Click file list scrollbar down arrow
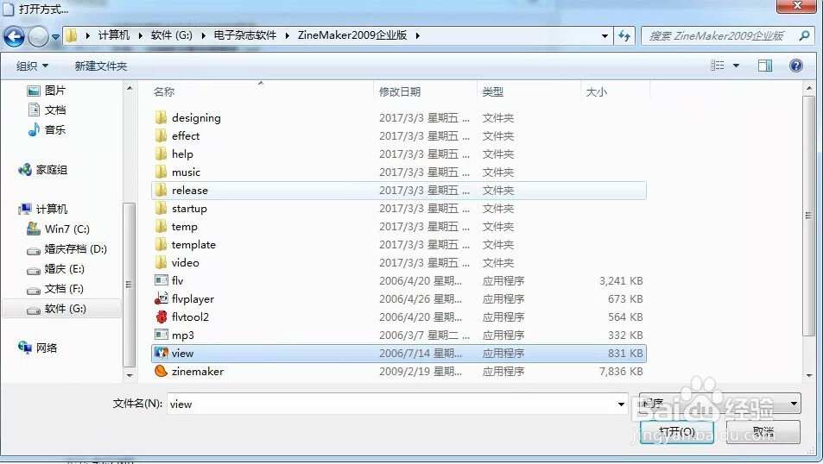This screenshot has width=823, height=464. pyautogui.click(x=809, y=375)
